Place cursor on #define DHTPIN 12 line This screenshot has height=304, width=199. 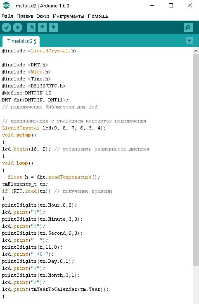point(26,93)
